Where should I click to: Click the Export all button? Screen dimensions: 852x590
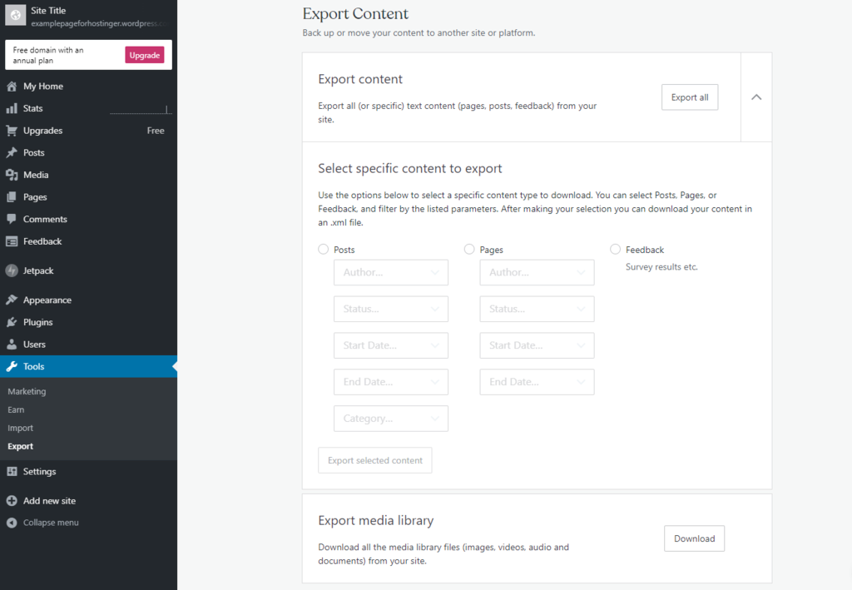click(689, 97)
